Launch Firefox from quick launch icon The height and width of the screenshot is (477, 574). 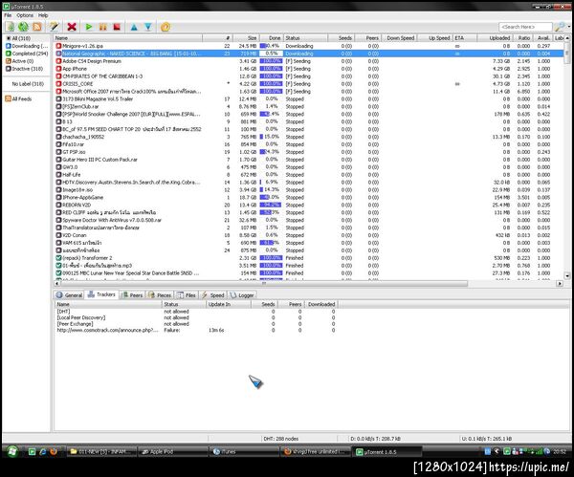click(x=54, y=452)
